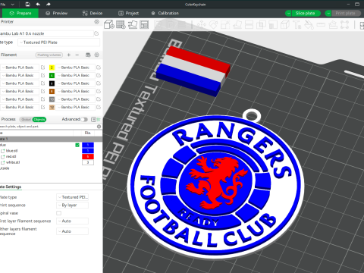364x273 pixels.
Task: Open the File menu
Action: pos(3,5)
